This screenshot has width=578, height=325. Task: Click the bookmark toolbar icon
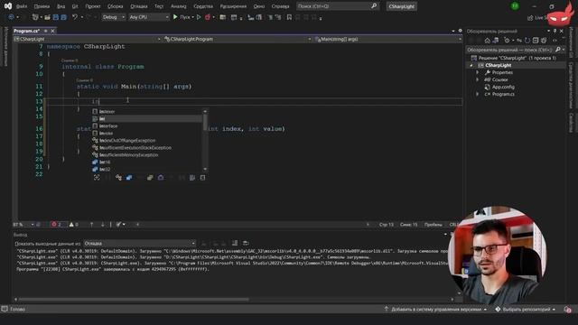point(289,17)
